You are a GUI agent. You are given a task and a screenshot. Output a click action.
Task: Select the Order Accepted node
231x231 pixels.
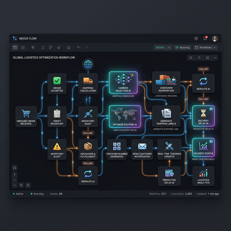57,84
